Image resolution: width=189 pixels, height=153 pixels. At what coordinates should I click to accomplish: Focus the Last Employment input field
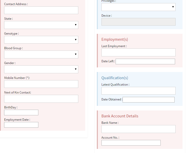(x=138, y=52)
